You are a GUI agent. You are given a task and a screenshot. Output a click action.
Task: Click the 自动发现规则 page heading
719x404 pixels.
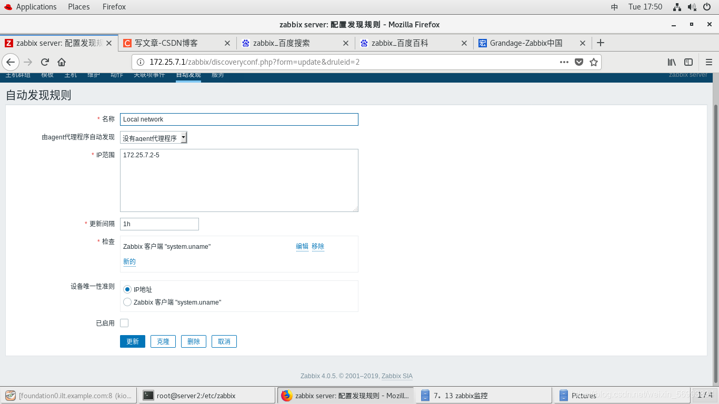pos(38,95)
